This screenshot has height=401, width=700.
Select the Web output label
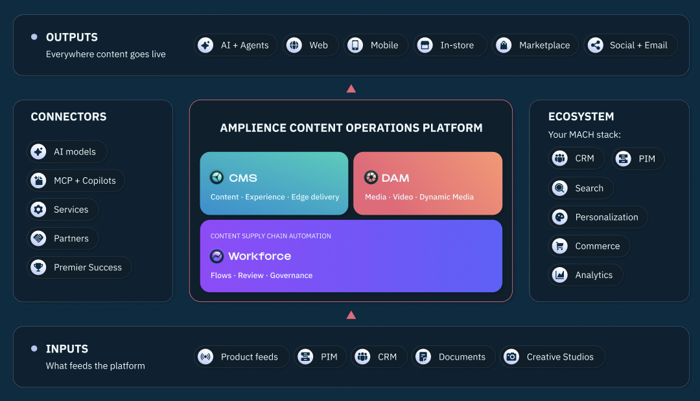tap(319, 45)
